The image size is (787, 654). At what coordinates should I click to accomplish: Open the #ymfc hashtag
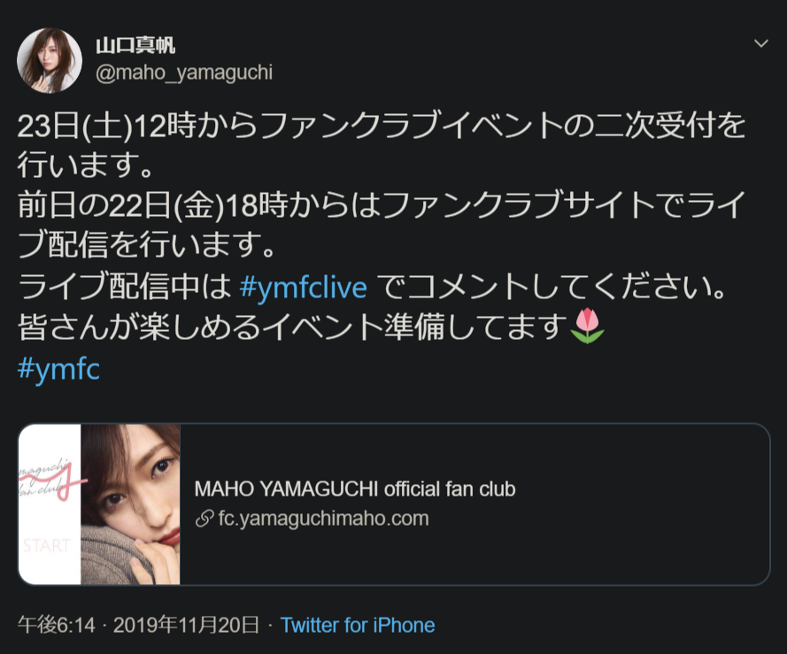(x=58, y=369)
